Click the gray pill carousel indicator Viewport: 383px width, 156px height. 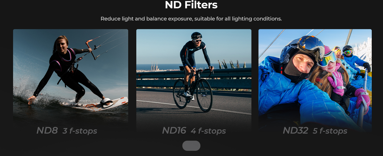click(191, 146)
